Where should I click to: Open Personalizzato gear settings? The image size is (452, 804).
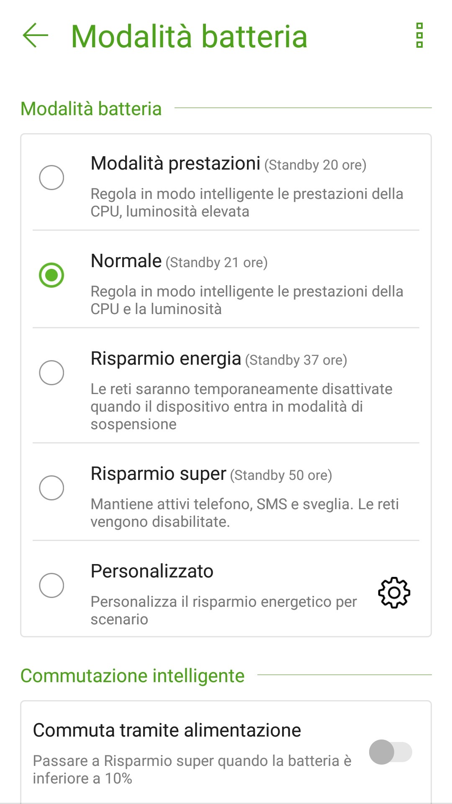tap(394, 593)
